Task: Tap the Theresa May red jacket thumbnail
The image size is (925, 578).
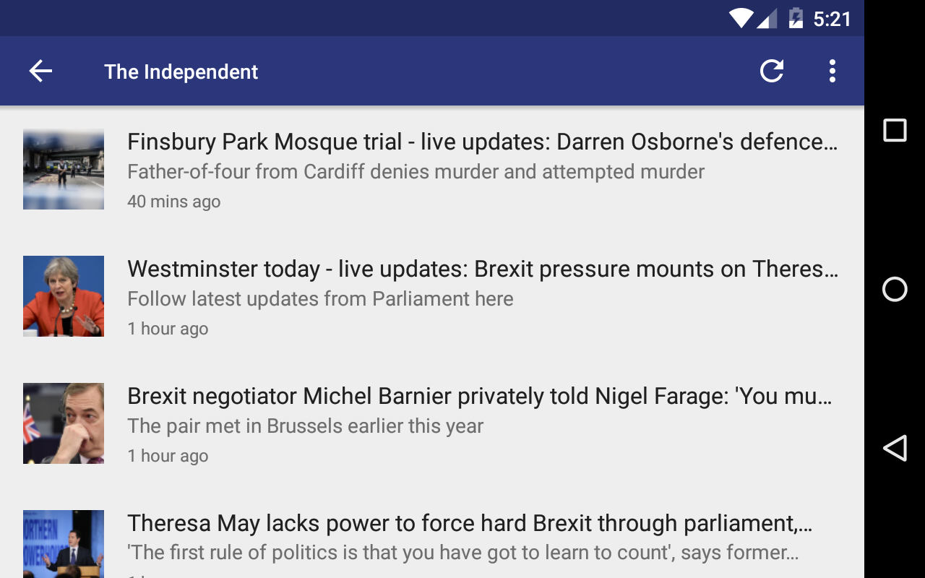Action: point(64,296)
